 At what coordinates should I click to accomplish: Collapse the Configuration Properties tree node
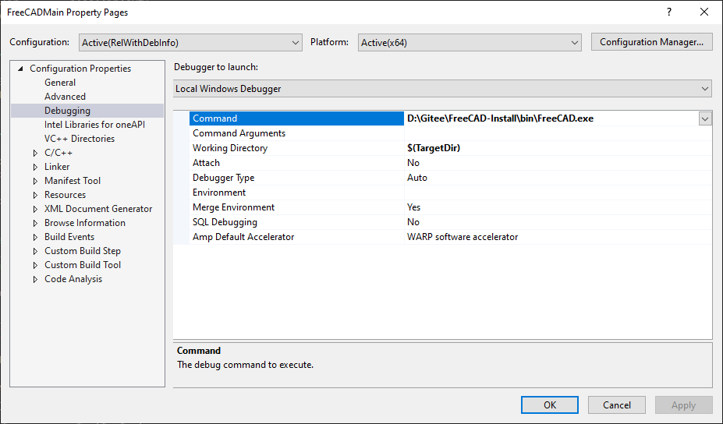[x=21, y=69]
